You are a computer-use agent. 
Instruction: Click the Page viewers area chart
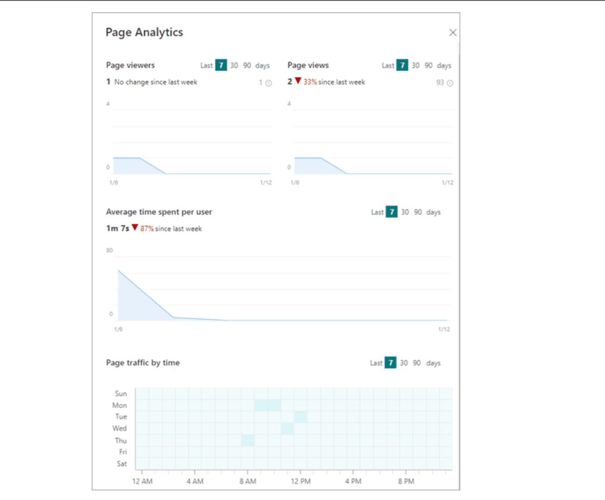tap(192, 141)
